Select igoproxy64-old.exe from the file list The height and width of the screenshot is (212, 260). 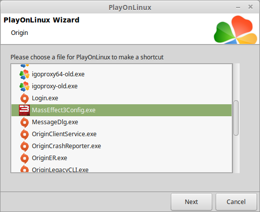[x=58, y=74]
